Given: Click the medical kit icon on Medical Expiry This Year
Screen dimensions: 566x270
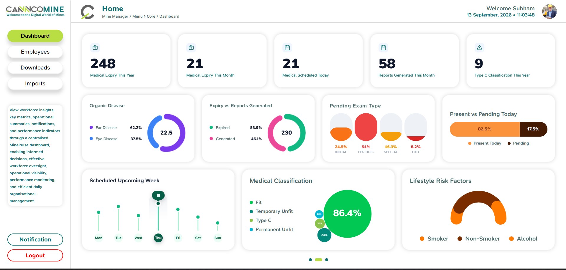Looking at the screenshot, I should click(x=95, y=47).
